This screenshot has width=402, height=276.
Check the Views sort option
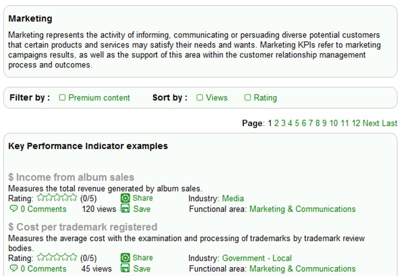pyautogui.click(x=200, y=97)
